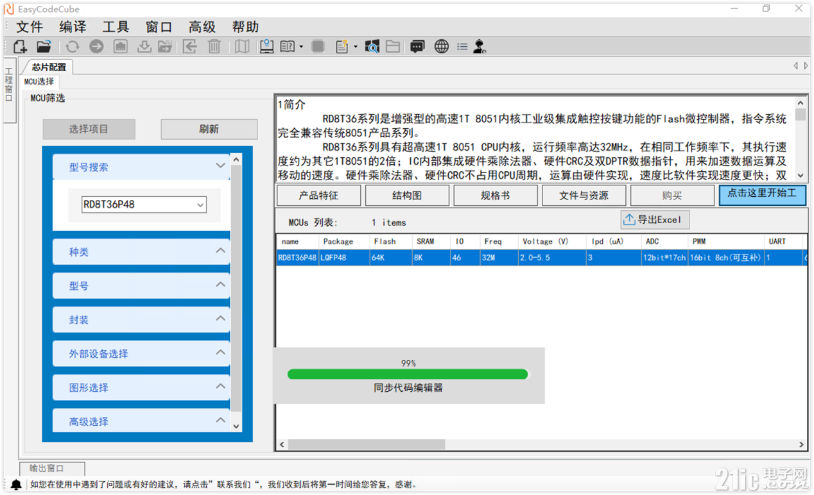Click the import left-arrow toolbar icon
814x495 pixels.
point(190,46)
